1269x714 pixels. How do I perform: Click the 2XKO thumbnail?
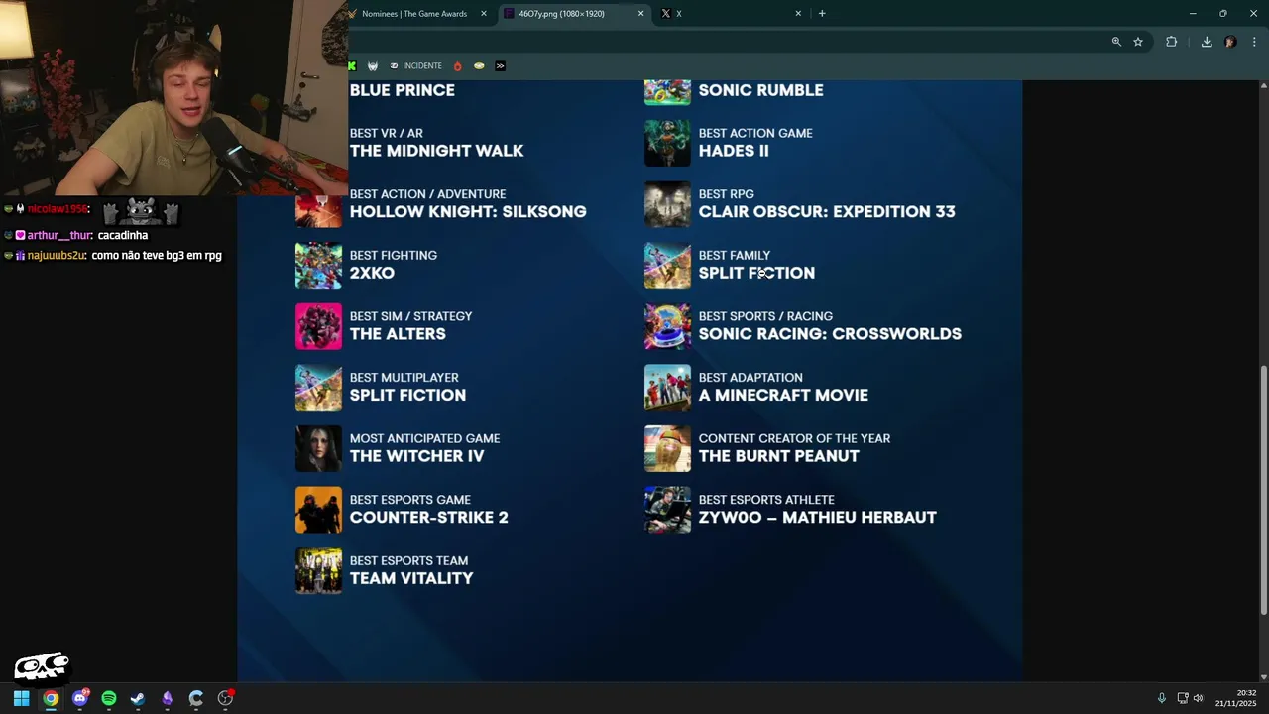(x=318, y=266)
